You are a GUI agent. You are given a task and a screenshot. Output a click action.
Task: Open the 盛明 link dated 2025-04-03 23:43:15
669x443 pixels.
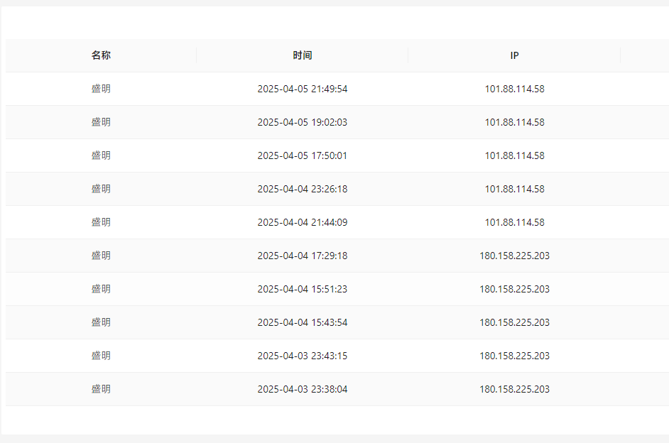tap(101, 356)
